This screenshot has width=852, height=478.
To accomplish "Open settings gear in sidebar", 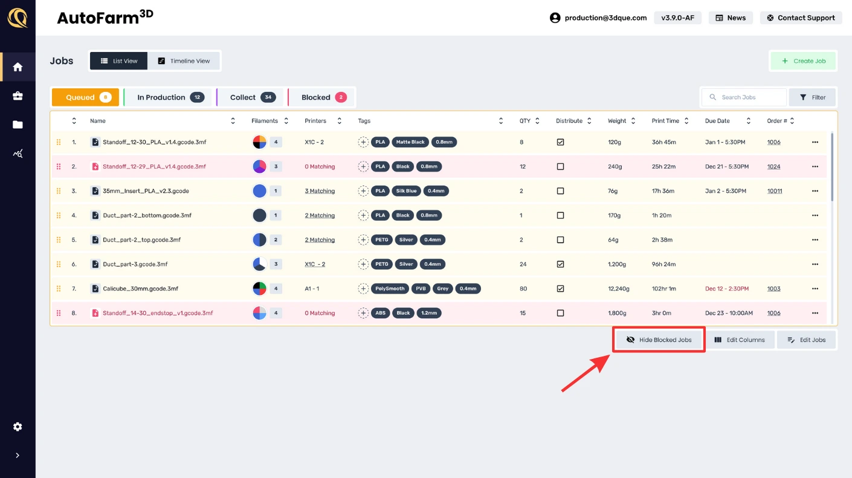I will pos(18,427).
